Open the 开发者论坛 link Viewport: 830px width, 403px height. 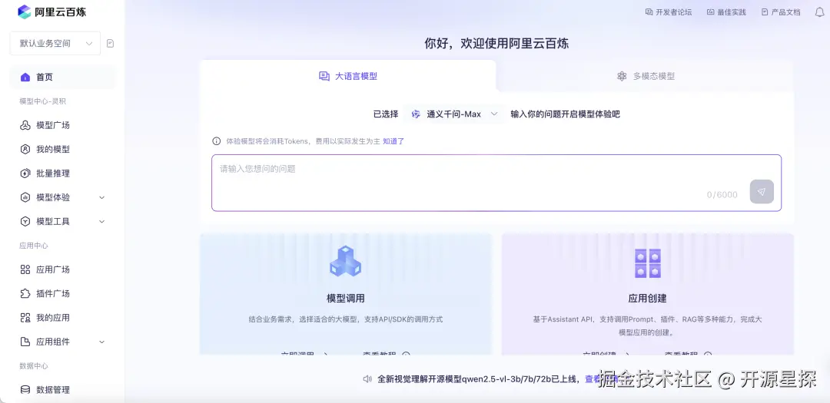point(669,12)
